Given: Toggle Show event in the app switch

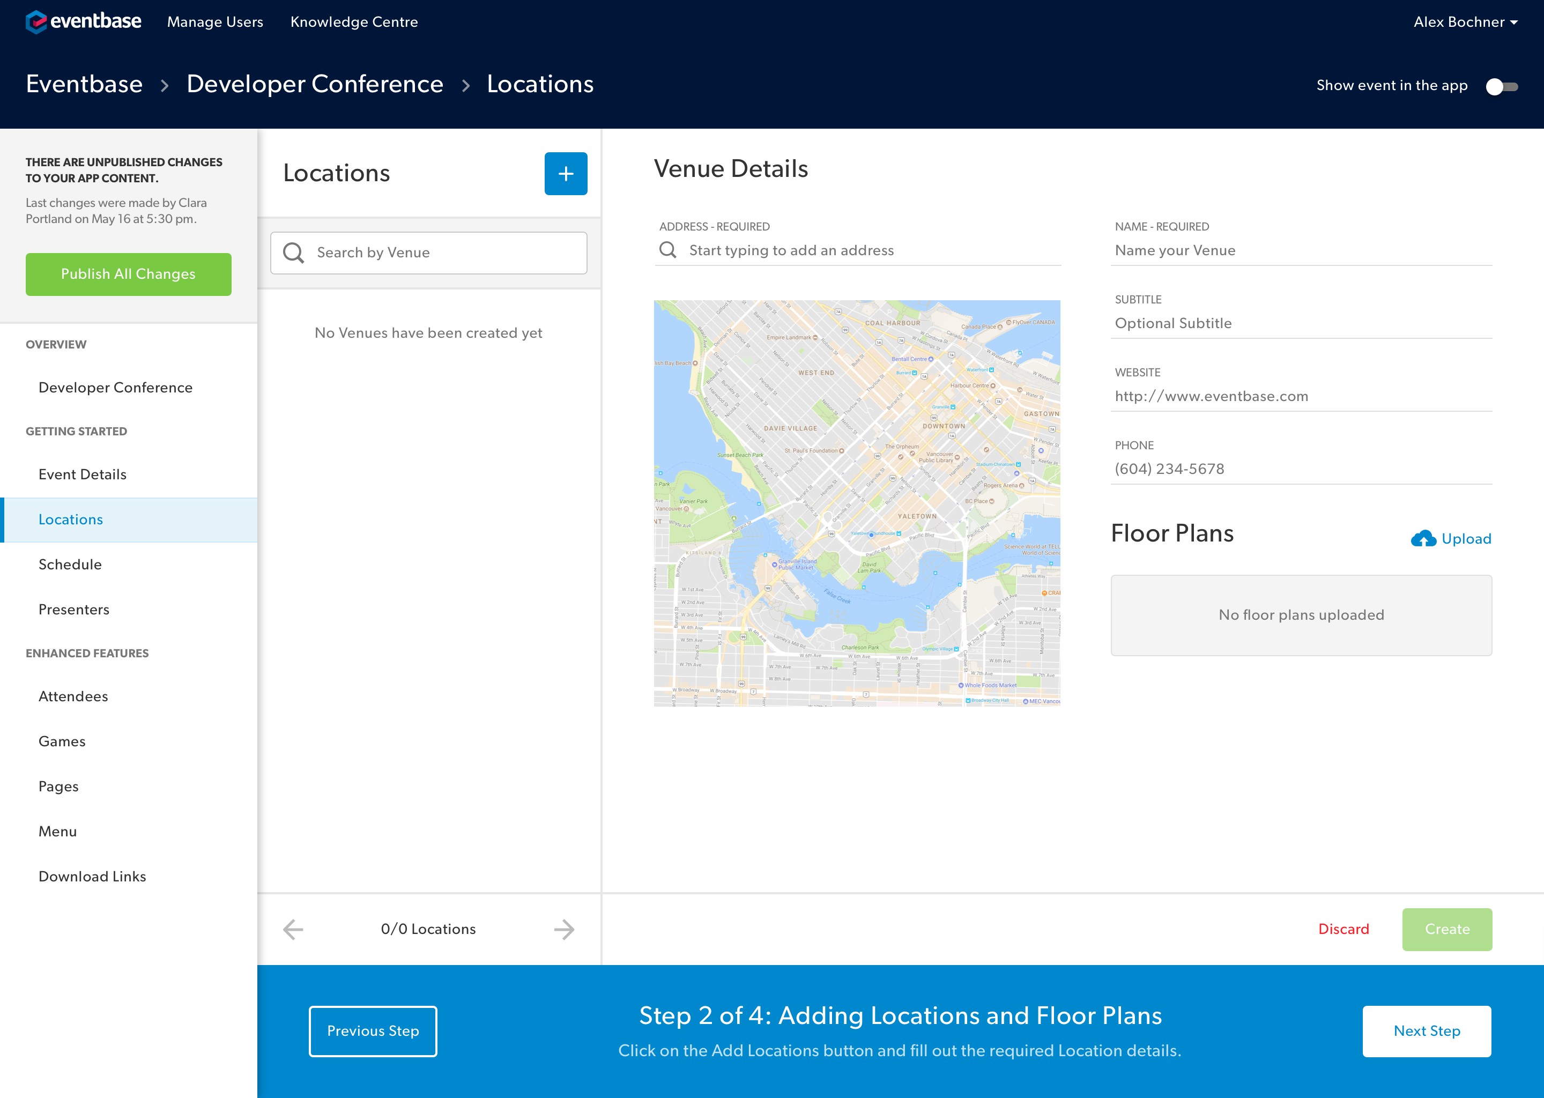Looking at the screenshot, I should (x=1502, y=84).
